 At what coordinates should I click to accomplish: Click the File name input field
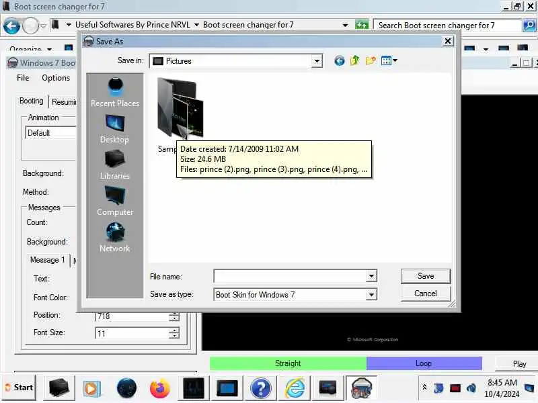click(290, 276)
